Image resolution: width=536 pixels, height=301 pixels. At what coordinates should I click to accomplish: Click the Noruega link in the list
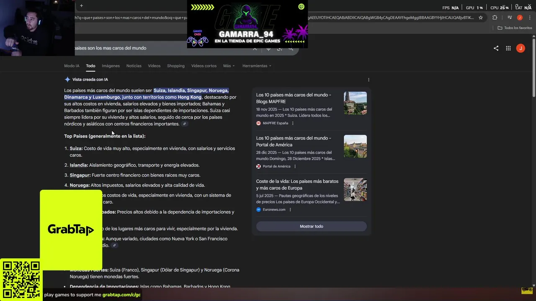coord(80,185)
